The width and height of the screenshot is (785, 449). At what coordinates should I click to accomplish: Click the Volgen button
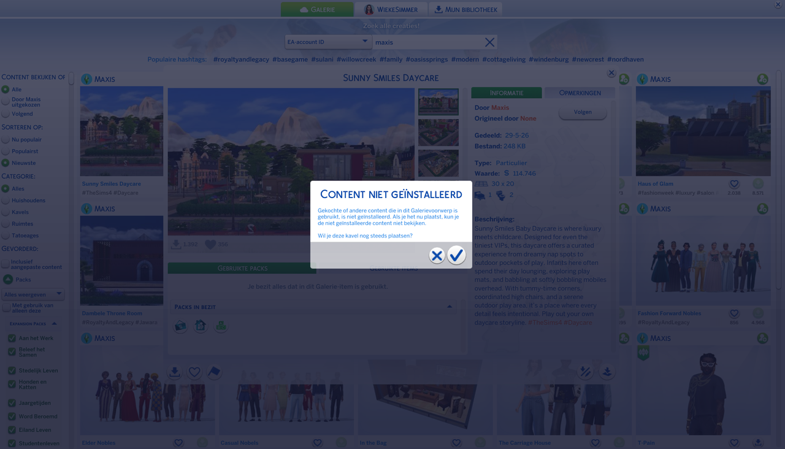[x=583, y=112]
